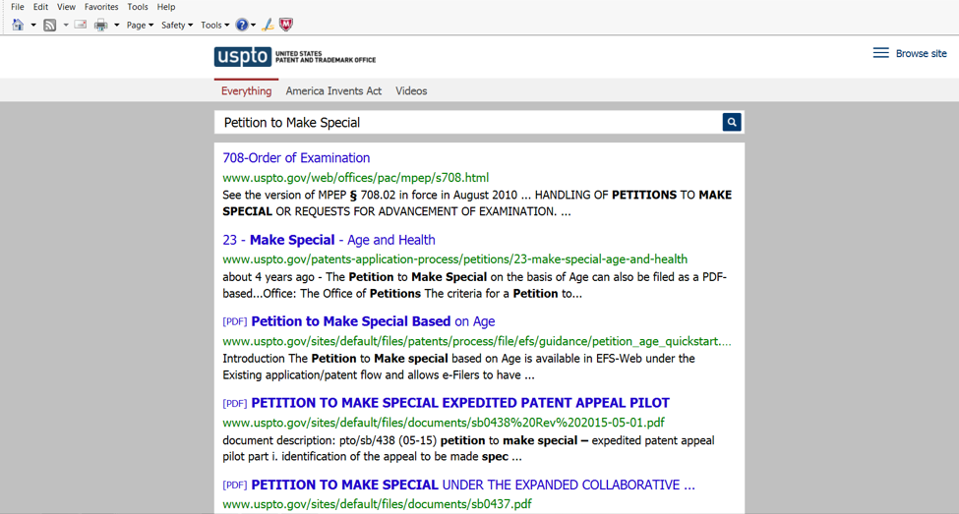Click the s708.html URL text
Image resolution: width=959 pixels, height=514 pixels.
355,178
